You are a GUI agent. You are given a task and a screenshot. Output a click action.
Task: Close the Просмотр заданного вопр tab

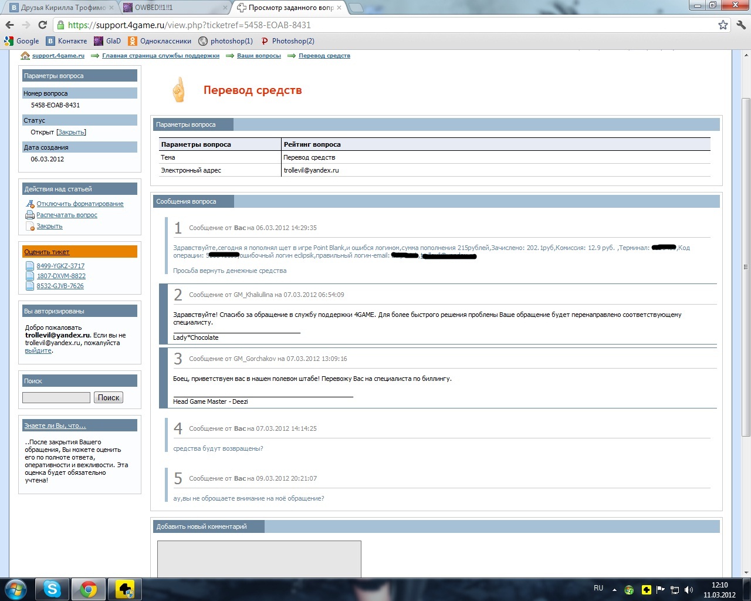point(339,8)
